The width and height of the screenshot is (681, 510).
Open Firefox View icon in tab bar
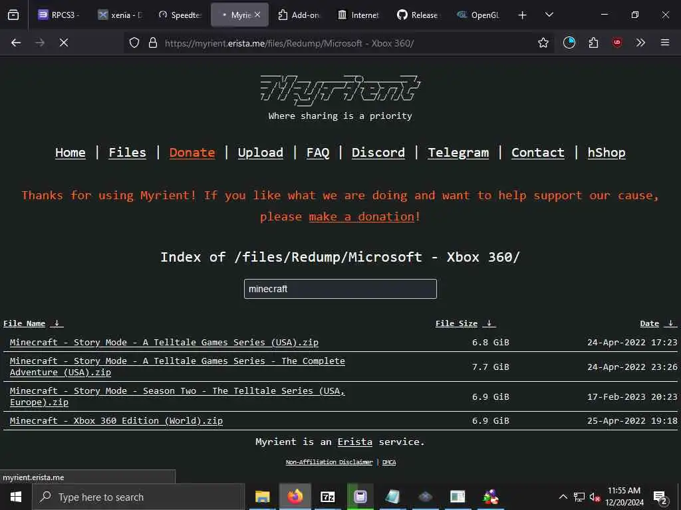(x=13, y=15)
